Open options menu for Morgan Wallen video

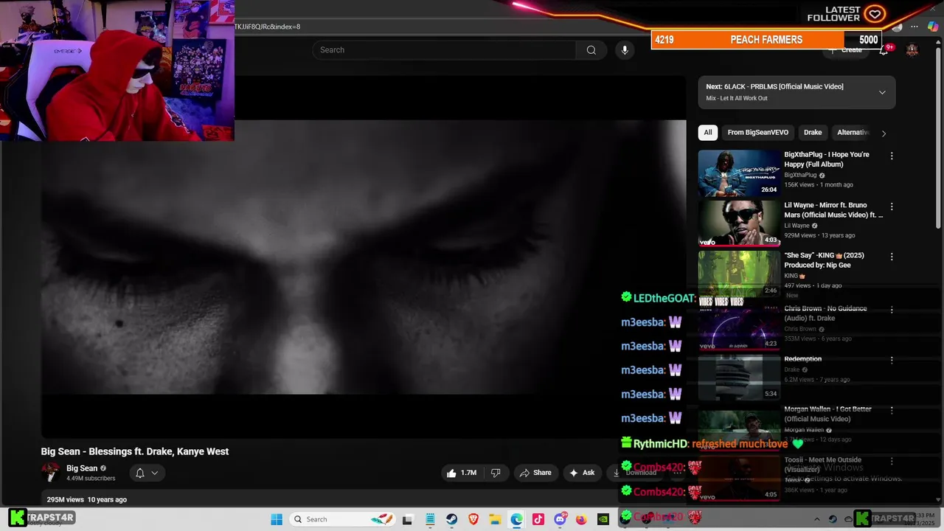(x=892, y=410)
